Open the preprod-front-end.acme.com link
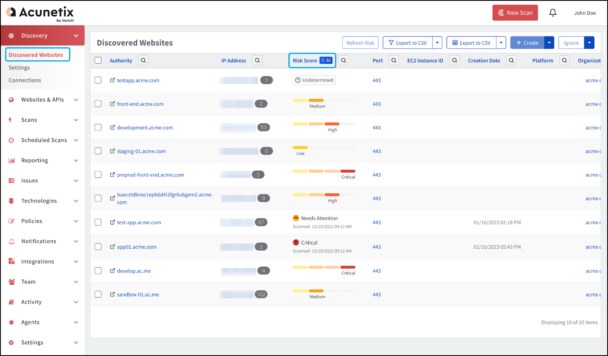The width and height of the screenshot is (608, 356). pyautogui.click(x=150, y=175)
